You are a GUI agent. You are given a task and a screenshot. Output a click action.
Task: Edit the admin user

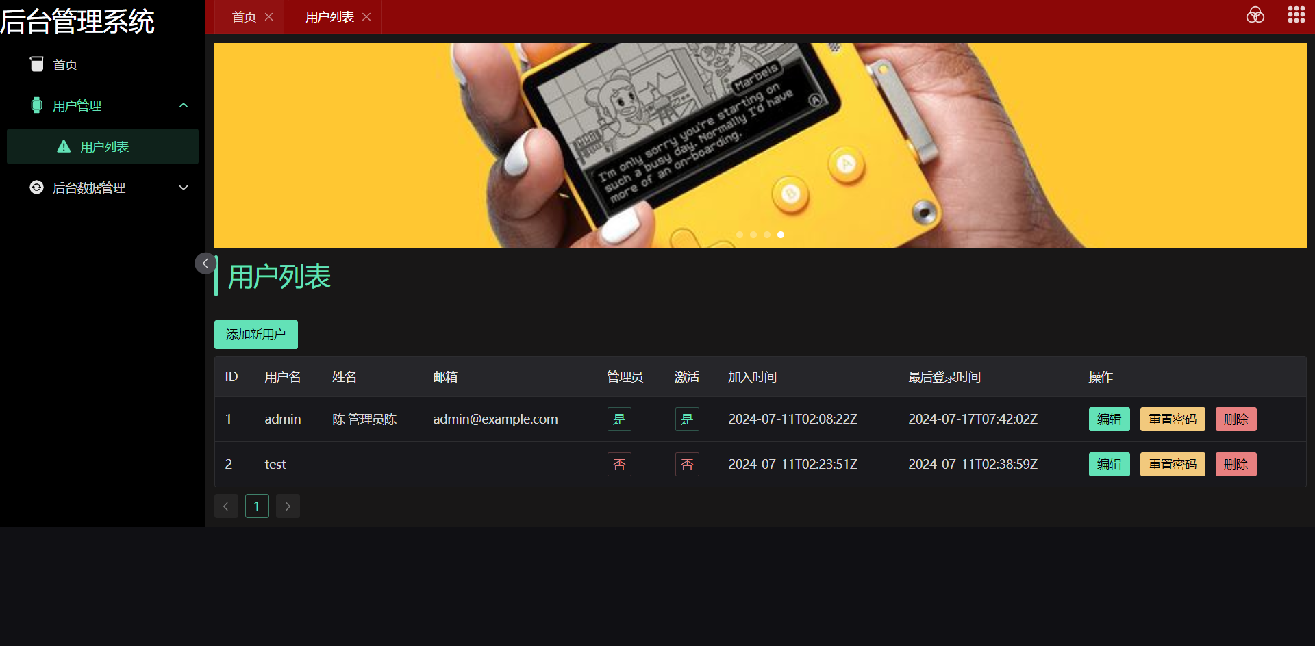pyautogui.click(x=1110, y=419)
